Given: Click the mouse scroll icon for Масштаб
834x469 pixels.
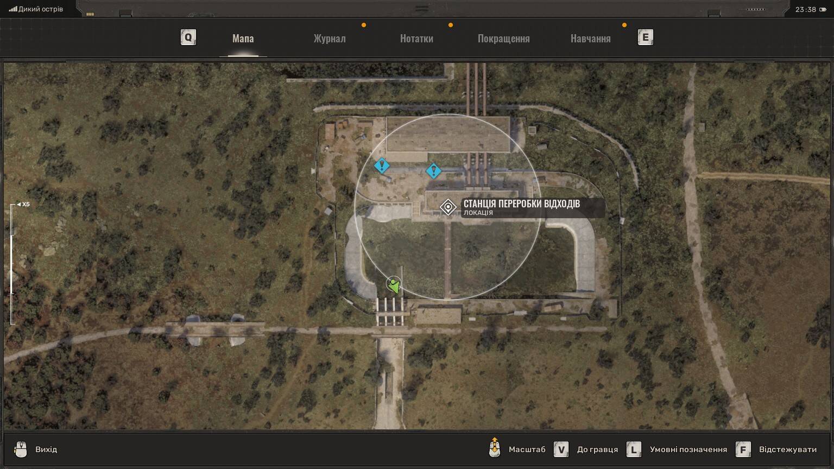Looking at the screenshot, I should point(495,448).
